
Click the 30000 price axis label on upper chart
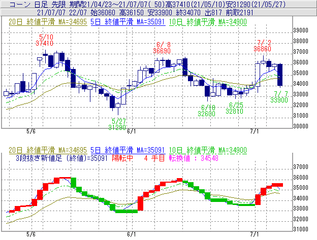pyautogui.click(x=301, y=126)
